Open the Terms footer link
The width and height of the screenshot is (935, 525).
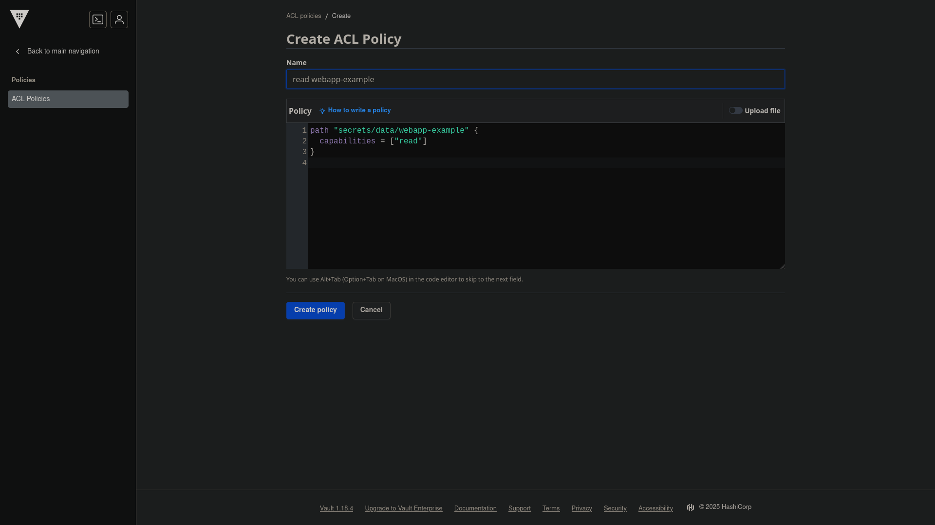pos(551,508)
